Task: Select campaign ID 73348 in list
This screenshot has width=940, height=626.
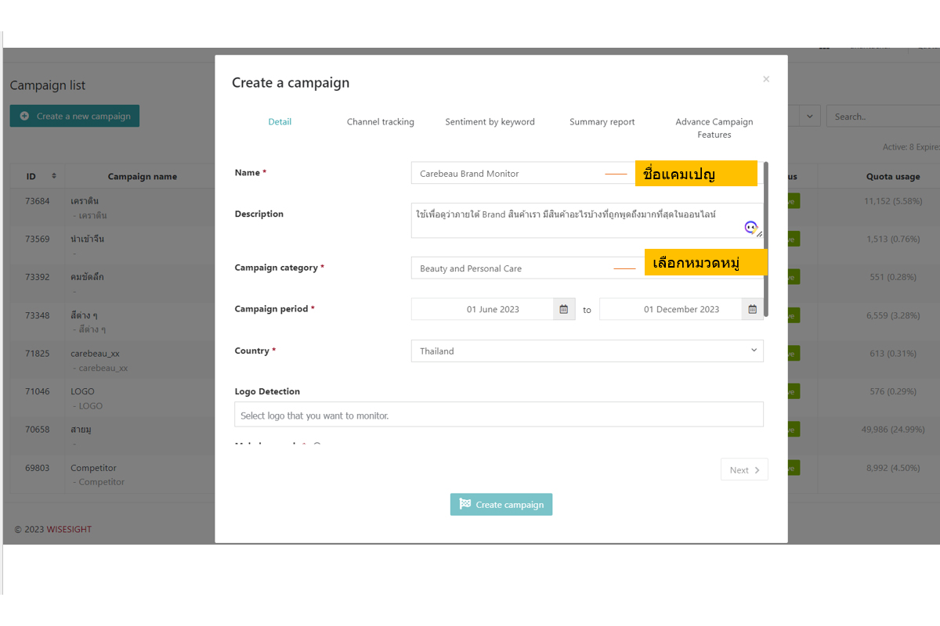Action: [x=37, y=315]
